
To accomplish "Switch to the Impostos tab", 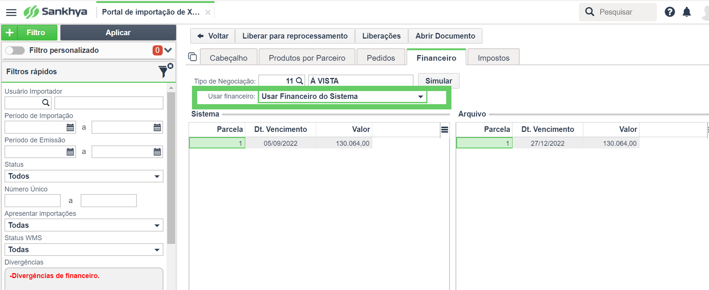I will click(x=494, y=58).
